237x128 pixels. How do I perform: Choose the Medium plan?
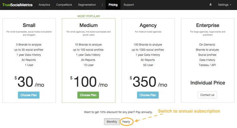(88, 95)
